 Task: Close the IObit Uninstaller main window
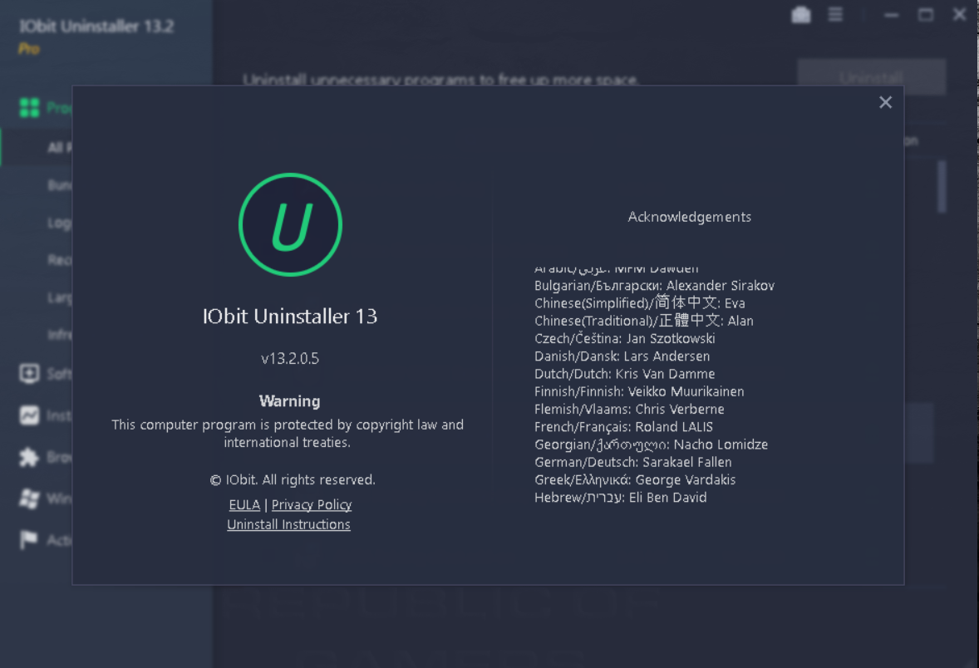click(x=960, y=14)
